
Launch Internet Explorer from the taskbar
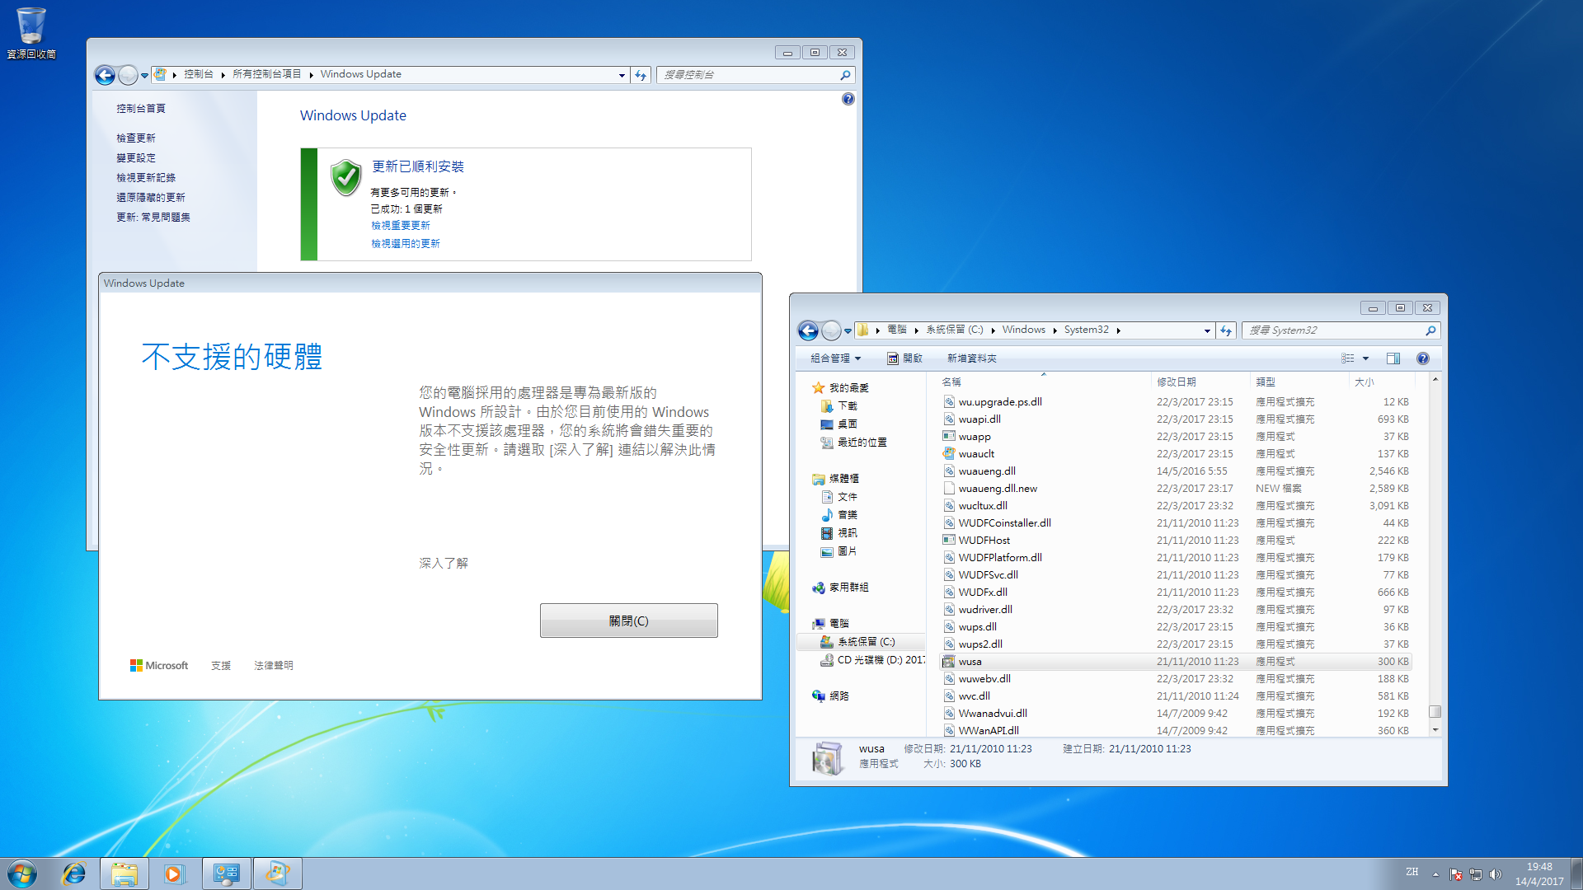[74, 874]
